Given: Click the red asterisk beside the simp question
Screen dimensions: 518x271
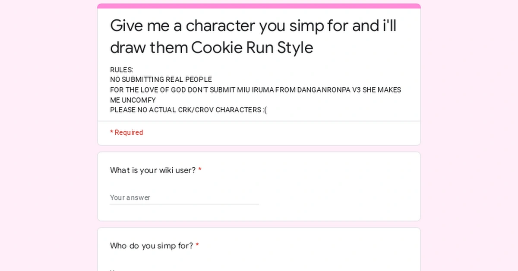Looking at the screenshot, I should point(197,244).
